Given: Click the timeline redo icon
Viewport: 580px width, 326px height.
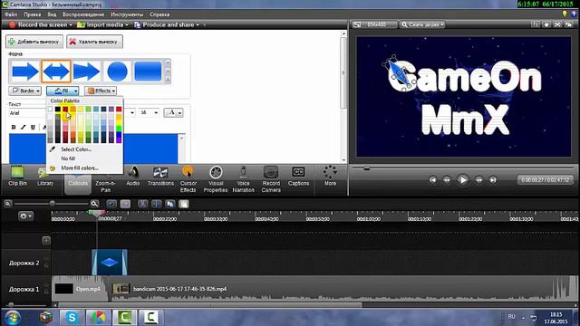Looking at the screenshot, I should click(125, 204).
